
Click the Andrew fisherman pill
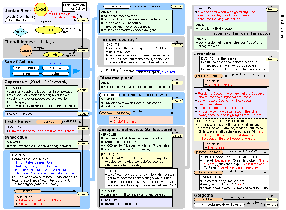[56, 68]
